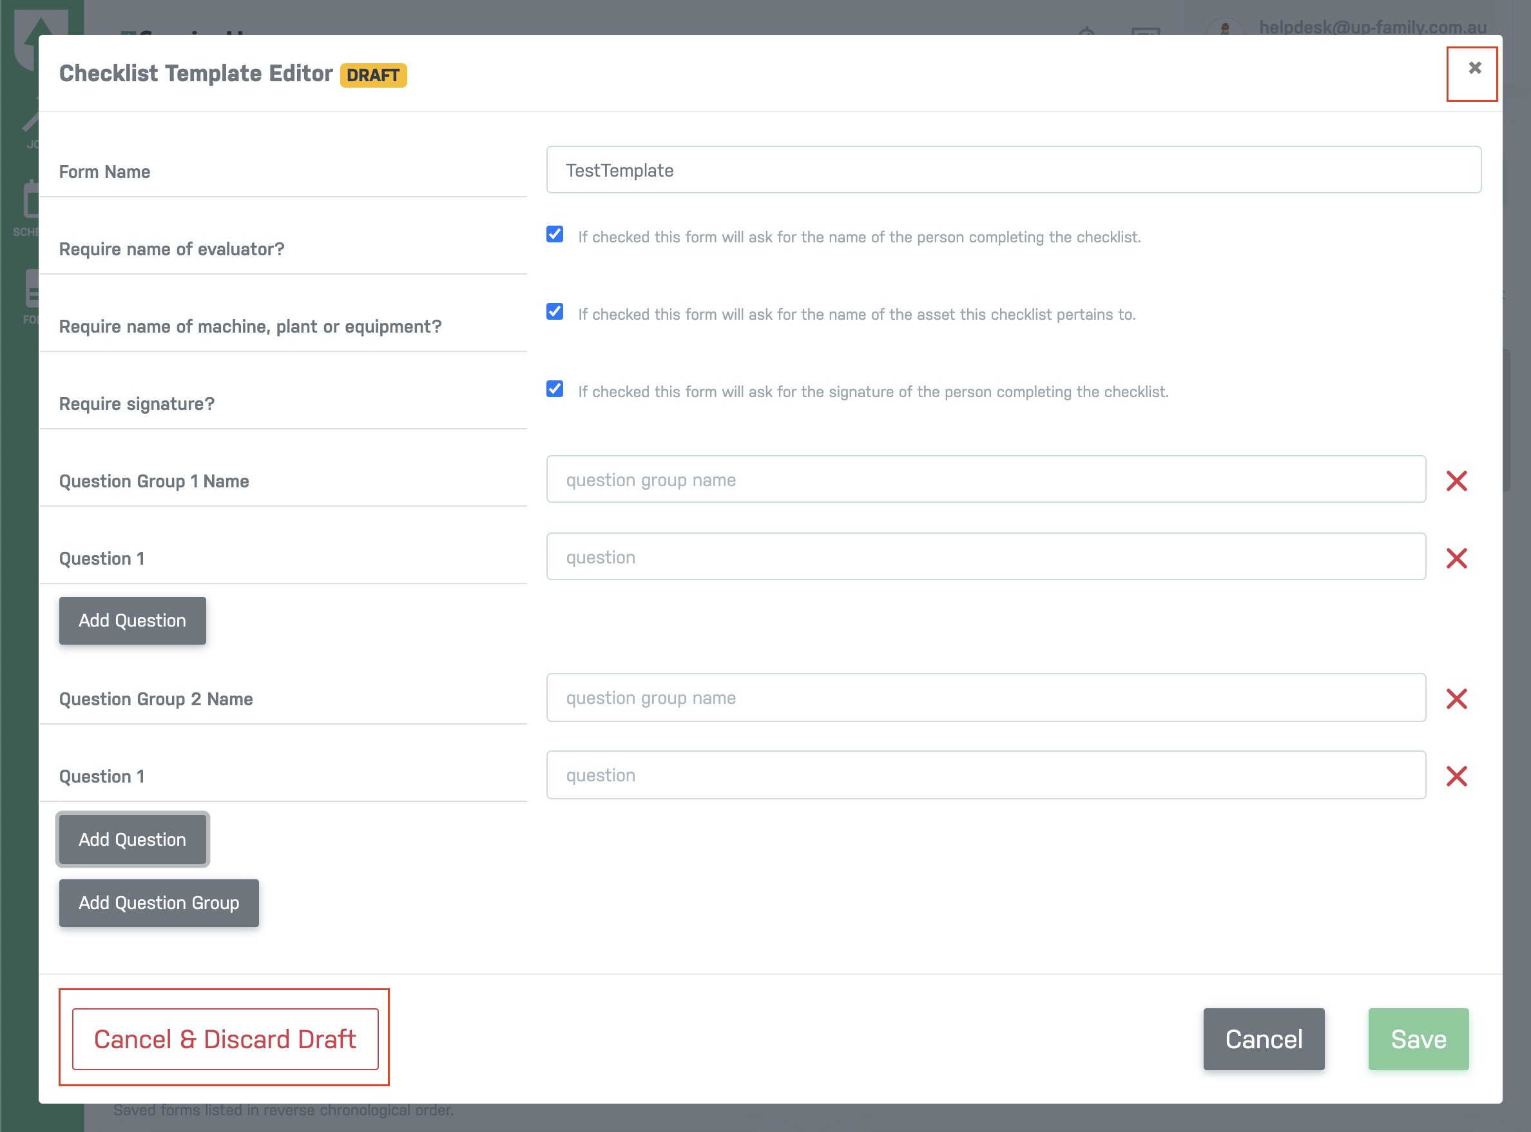1531x1132 pixels.
Task: Click Question 1 field in group 2
Action: 986,775
